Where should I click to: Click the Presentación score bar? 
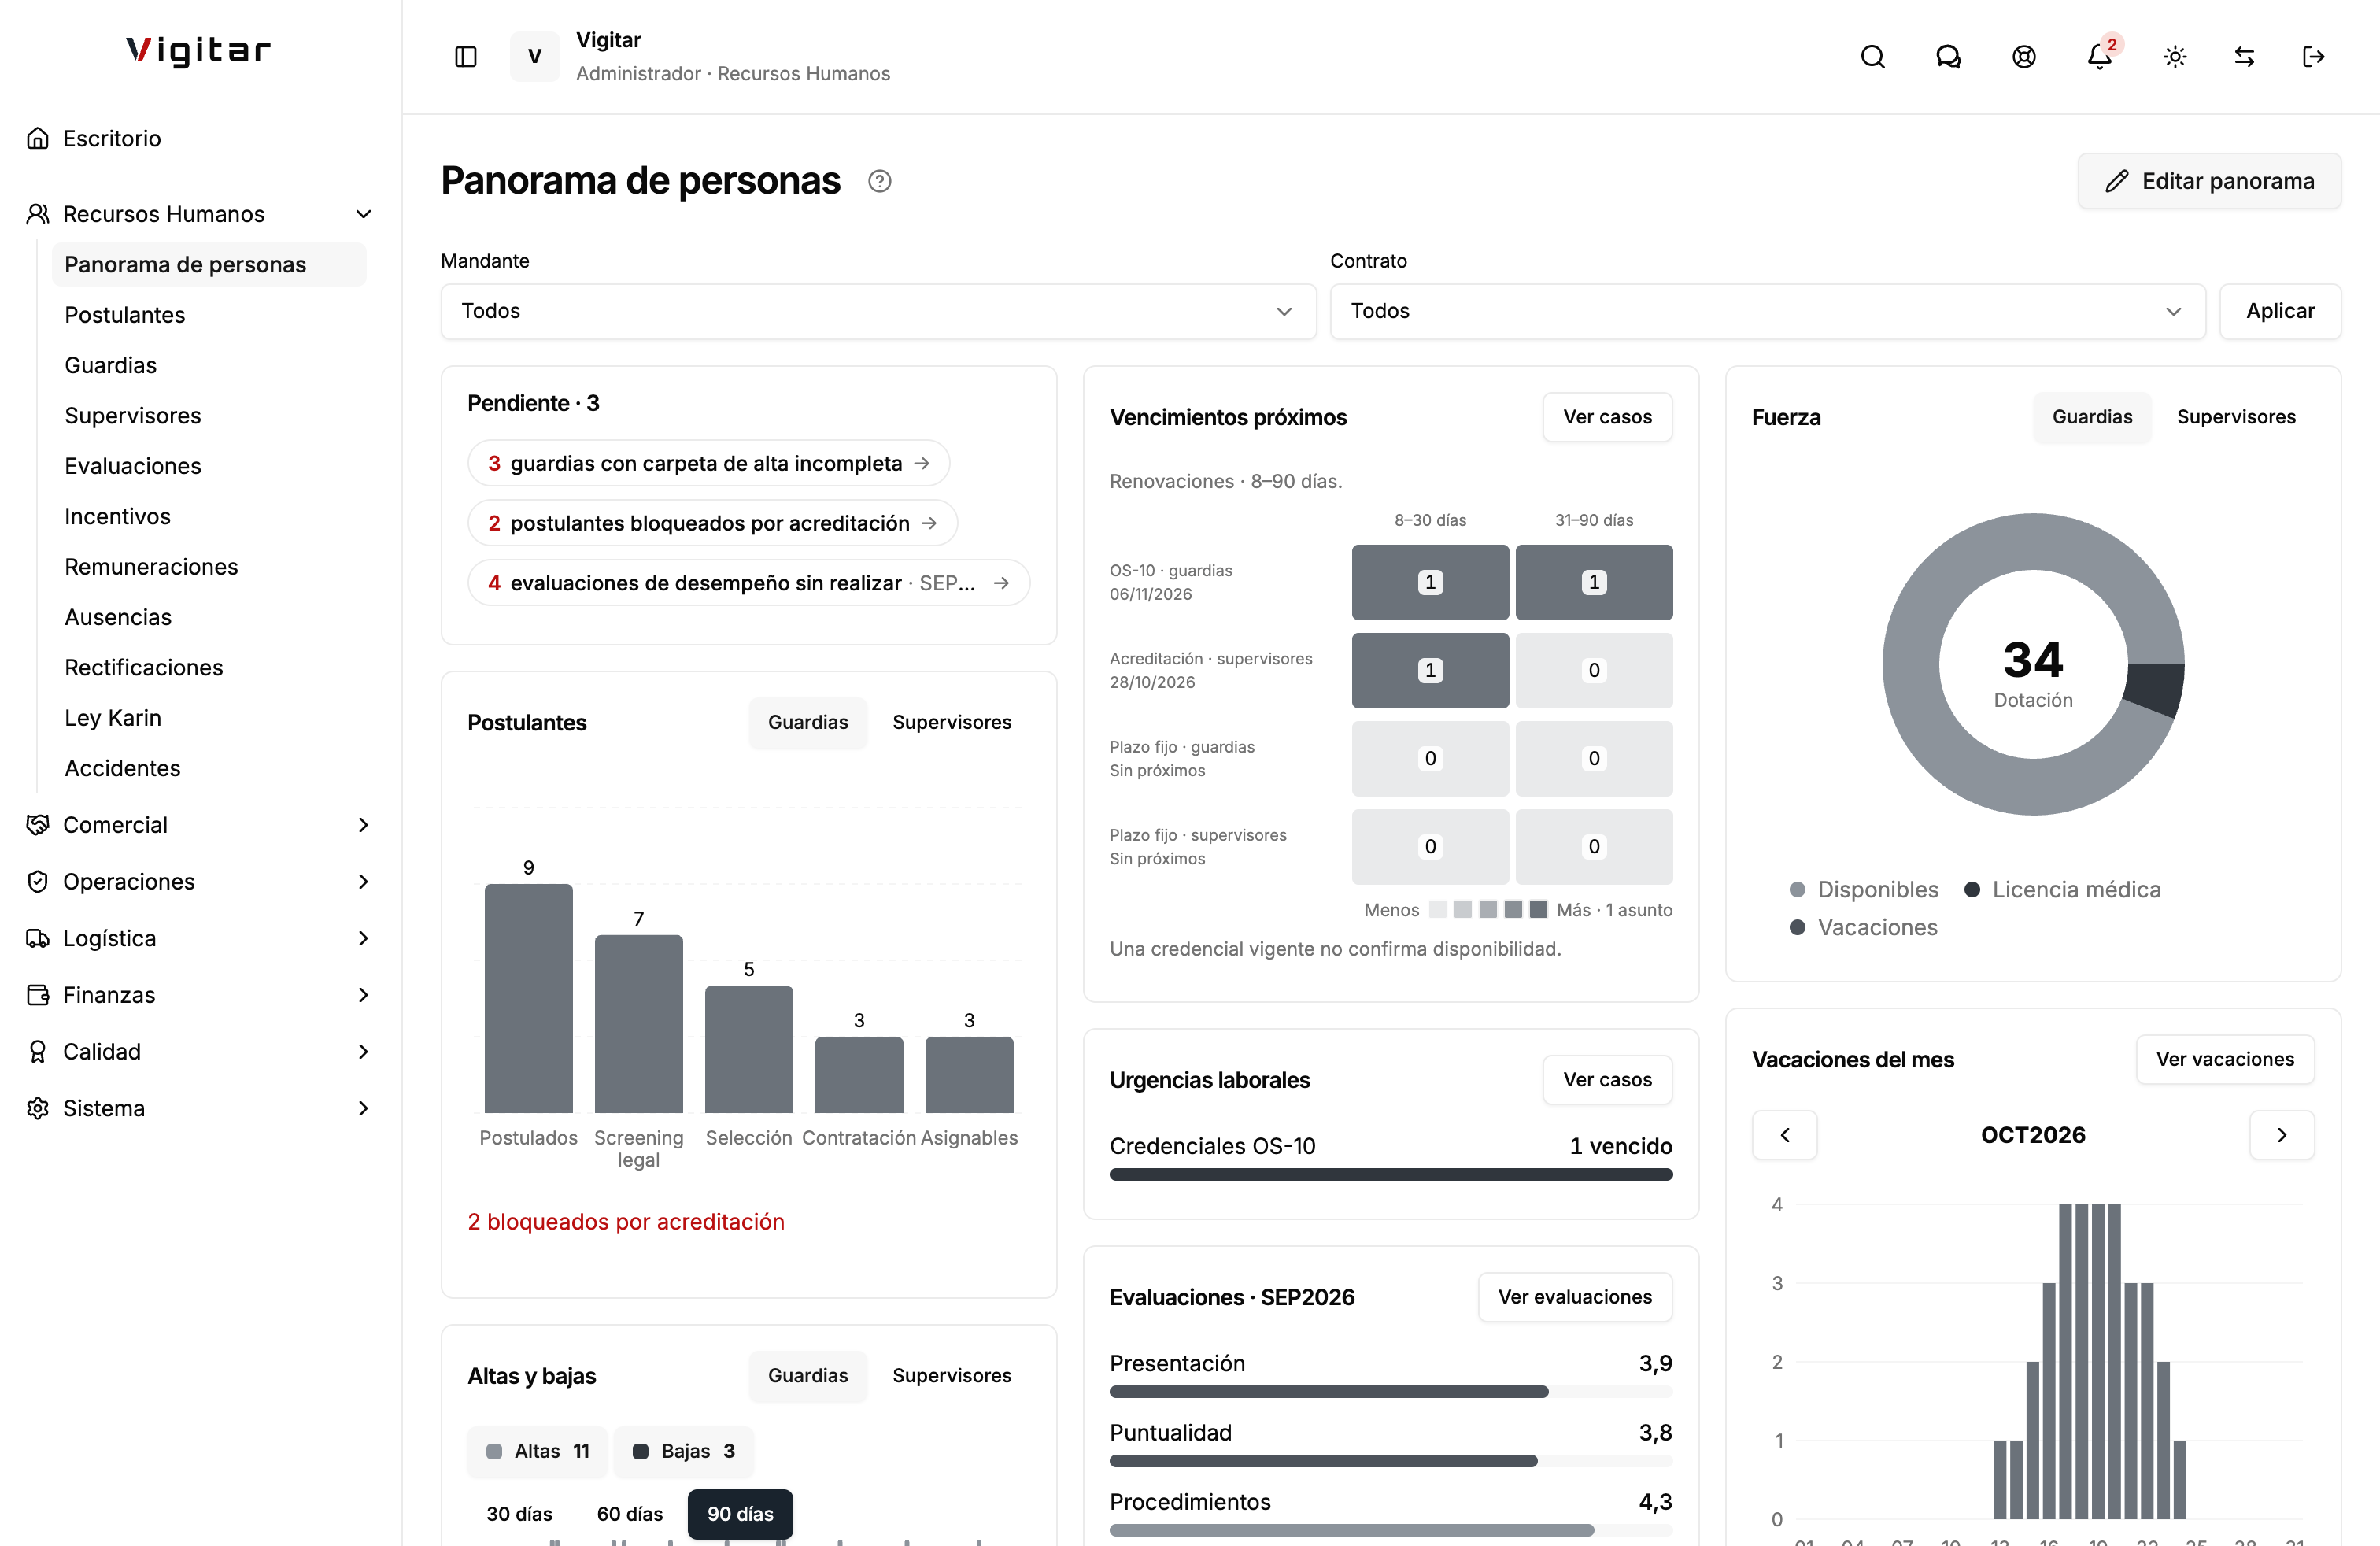(1390, 1392)
